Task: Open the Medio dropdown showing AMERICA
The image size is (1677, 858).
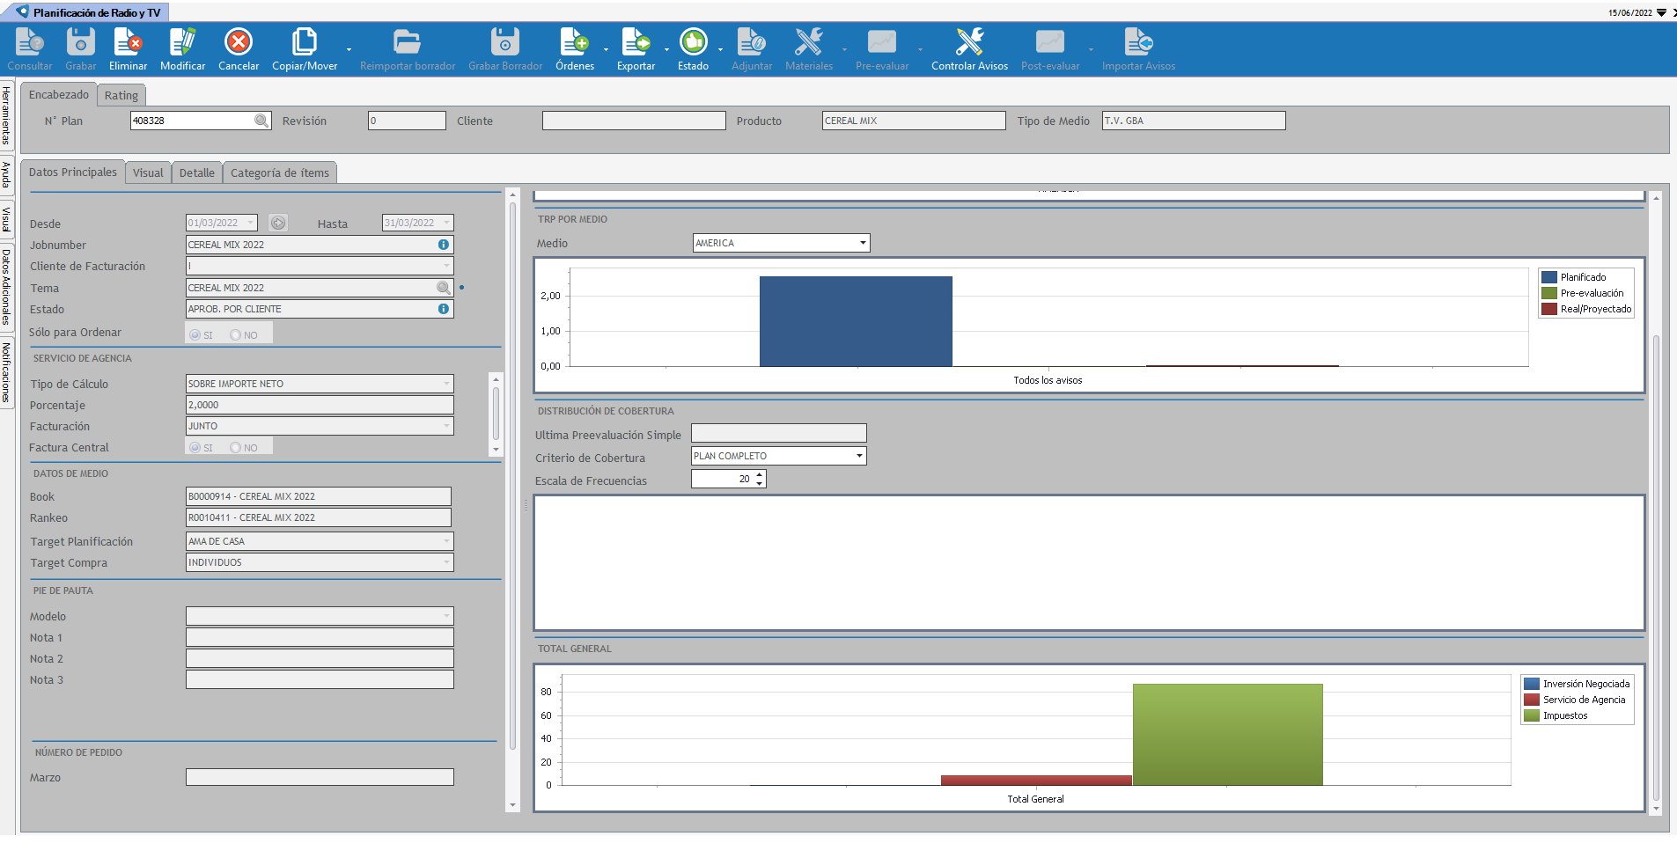Action: coord(862,243)
